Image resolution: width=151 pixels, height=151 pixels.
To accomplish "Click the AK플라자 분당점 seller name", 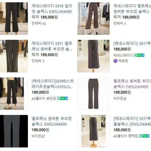I will coord(44,98).
